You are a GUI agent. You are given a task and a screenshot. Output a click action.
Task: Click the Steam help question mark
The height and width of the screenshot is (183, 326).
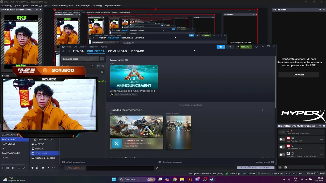click(x=238, y=47)
